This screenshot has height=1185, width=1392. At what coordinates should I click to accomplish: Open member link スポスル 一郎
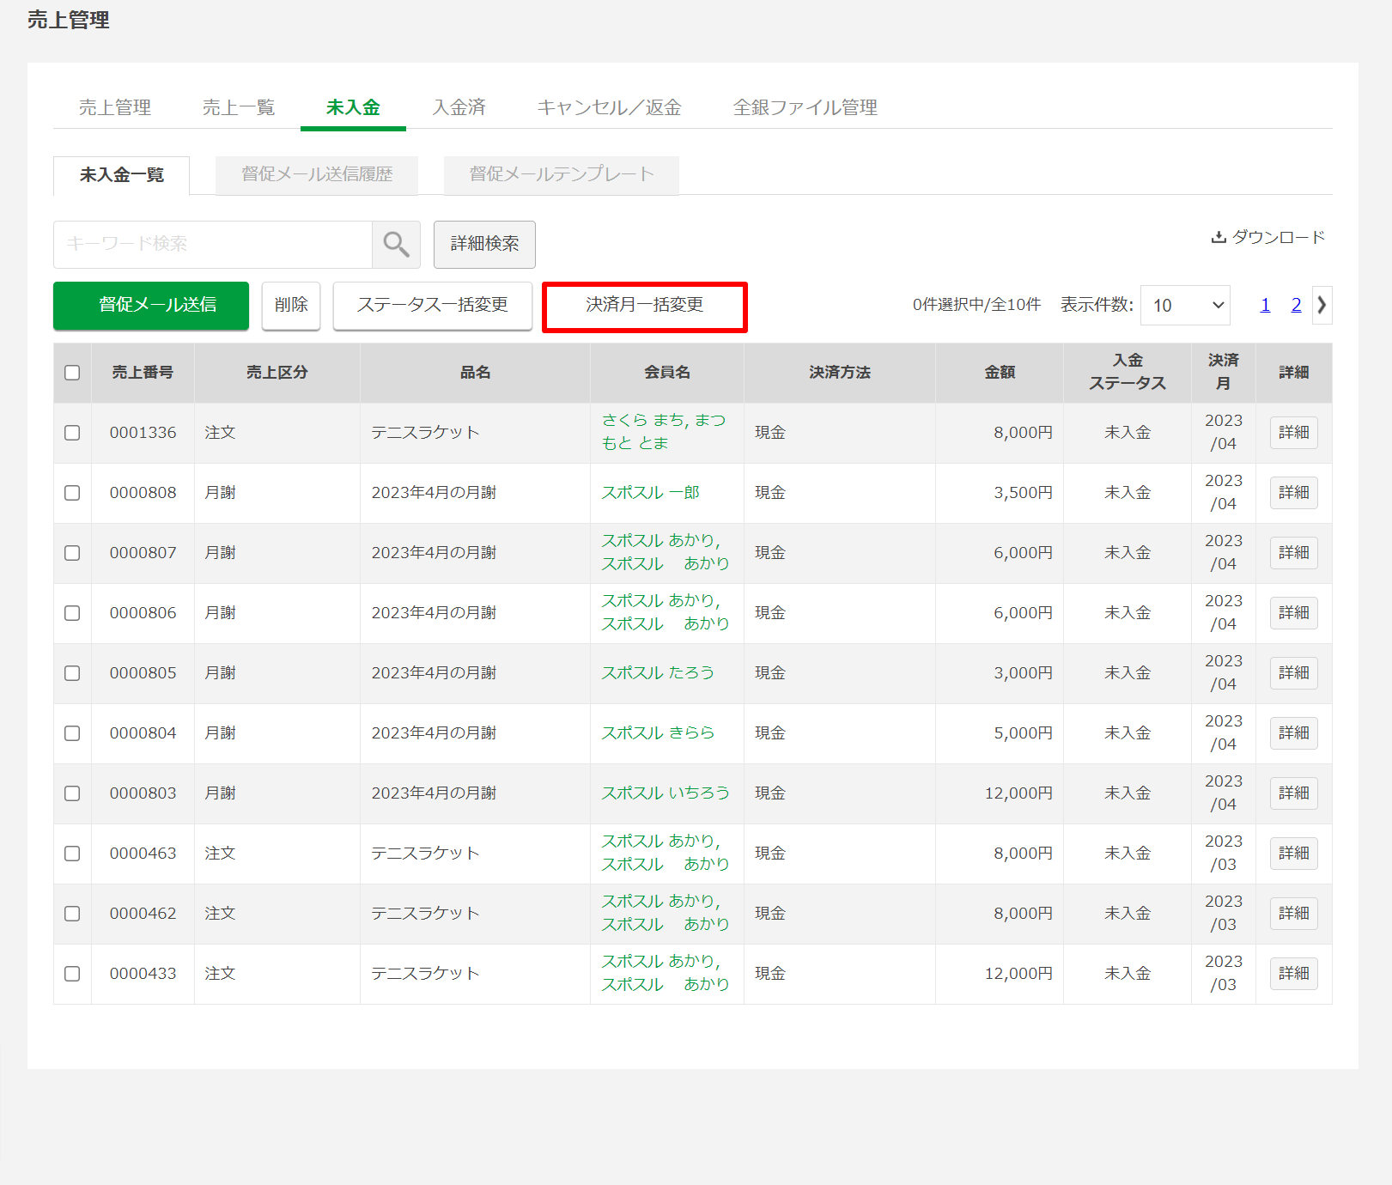650,493
